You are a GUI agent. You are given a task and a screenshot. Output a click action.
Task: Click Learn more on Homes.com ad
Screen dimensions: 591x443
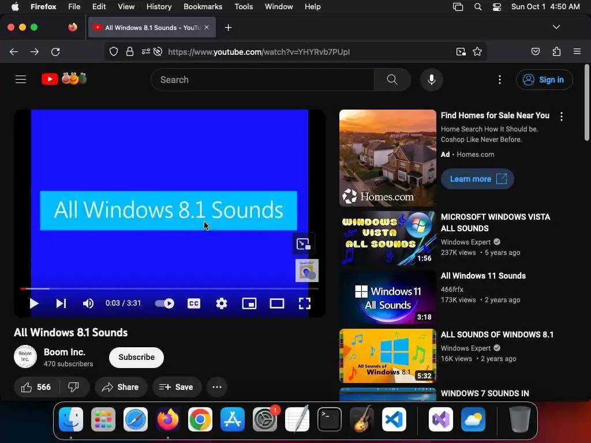click(x=477, y=179)
